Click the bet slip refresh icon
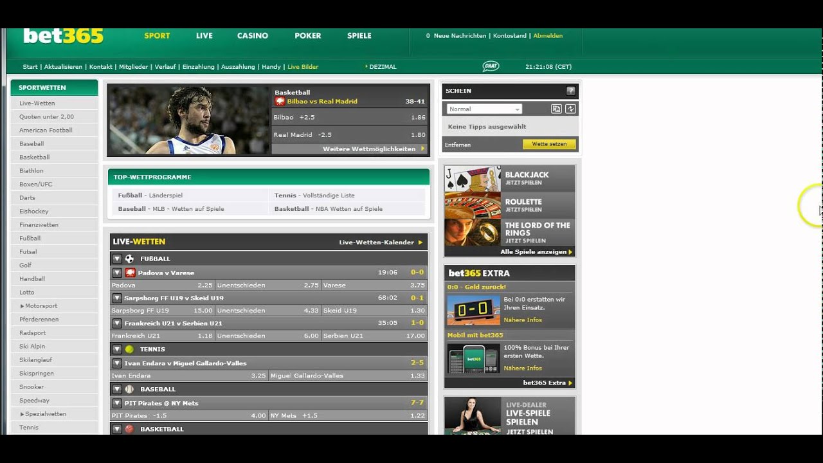823x463 pixels. (570, 109)
